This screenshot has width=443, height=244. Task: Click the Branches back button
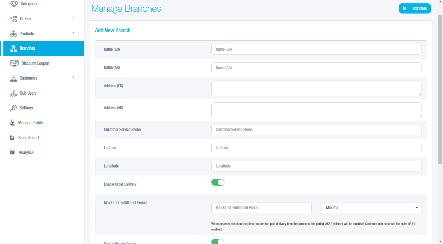click(415, 9)
